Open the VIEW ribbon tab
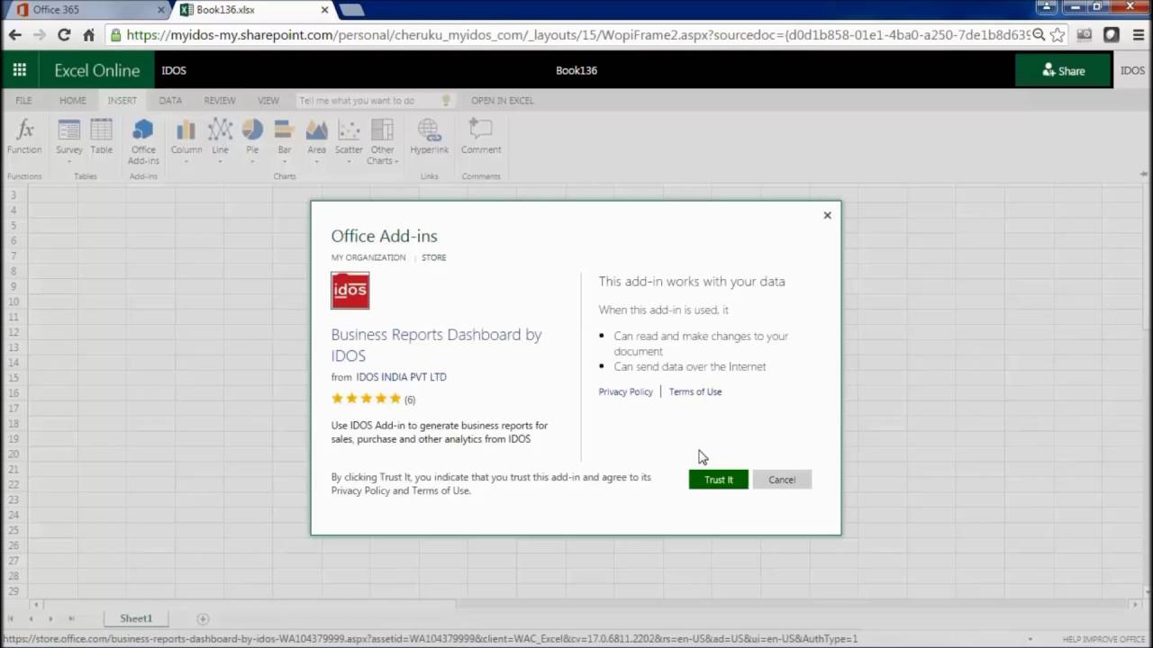 [268, 101]
